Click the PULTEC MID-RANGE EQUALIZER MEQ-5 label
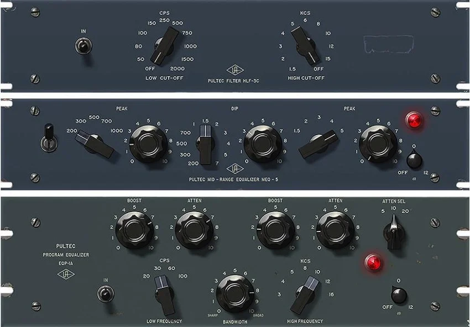The height and width of the screenshot is (327, 470). (233, 180)
